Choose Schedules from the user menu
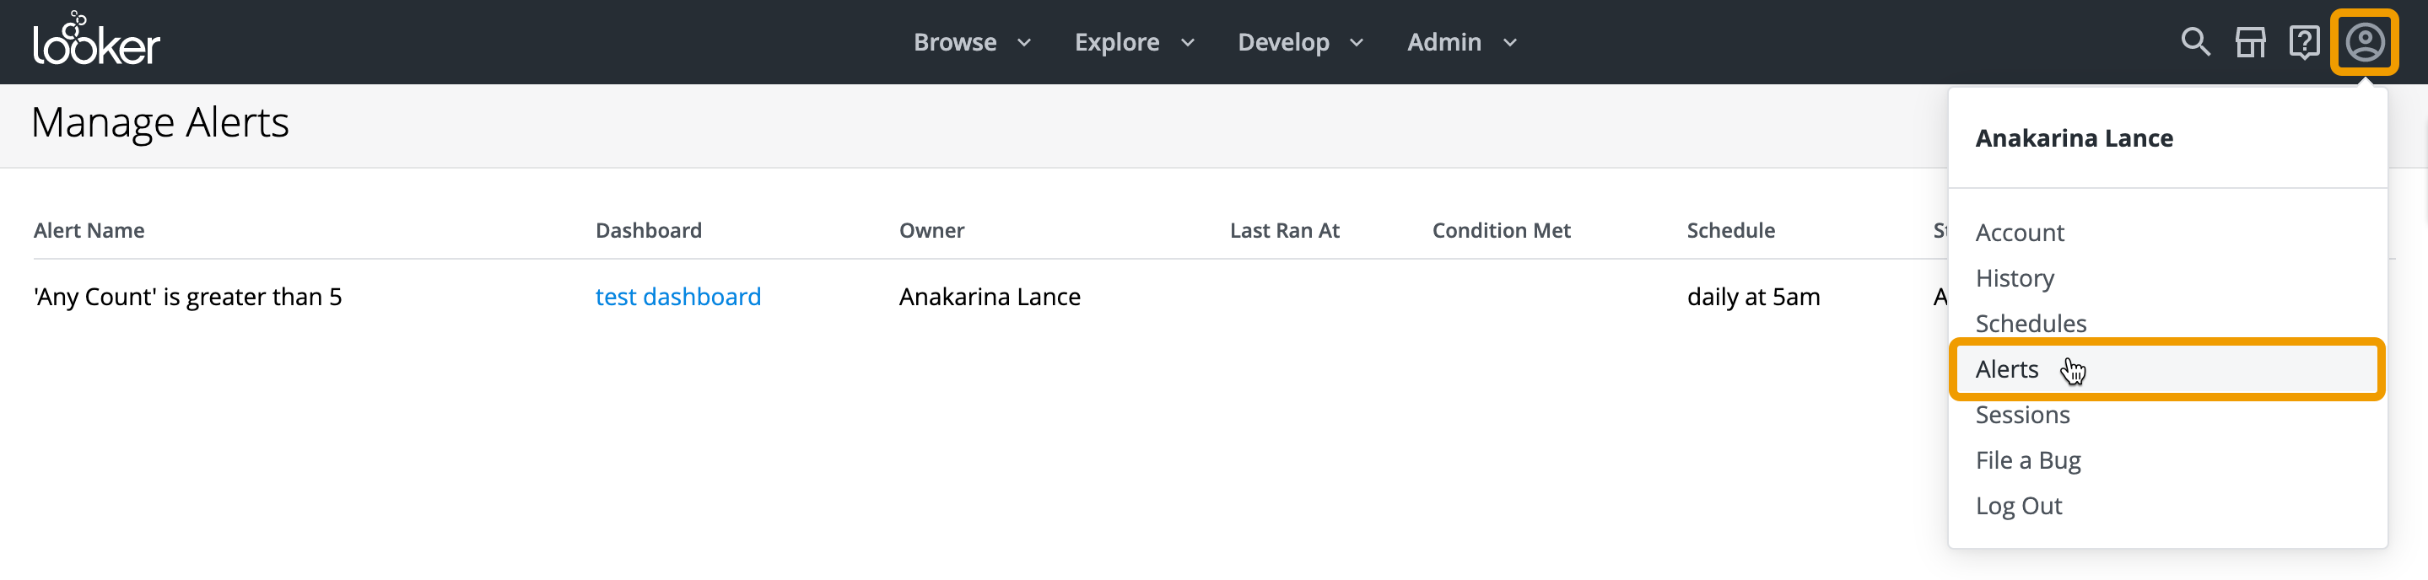The image size is (2428, 580). (x=2031, y=323)
